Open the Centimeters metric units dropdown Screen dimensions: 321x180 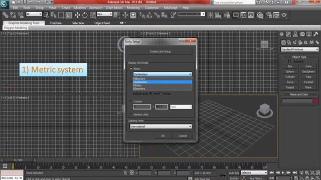[163, 74]
